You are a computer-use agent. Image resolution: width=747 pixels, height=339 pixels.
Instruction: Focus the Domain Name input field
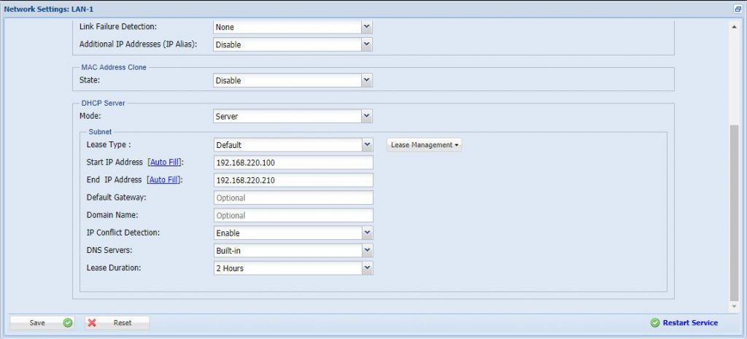pos(293,216)
